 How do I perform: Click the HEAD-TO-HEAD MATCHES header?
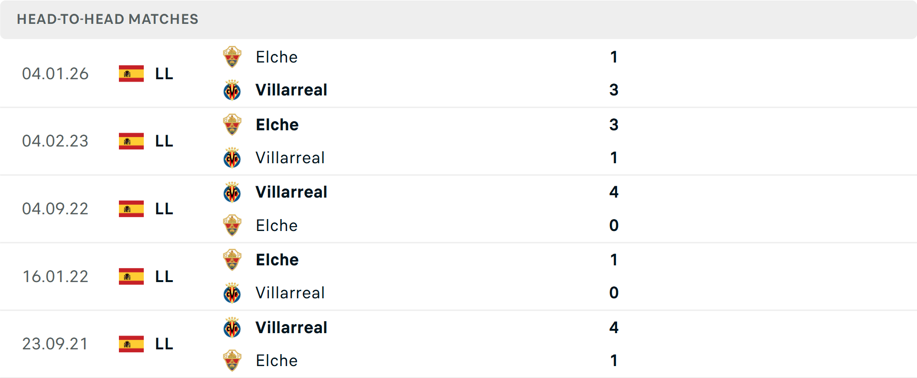[107, 19]
